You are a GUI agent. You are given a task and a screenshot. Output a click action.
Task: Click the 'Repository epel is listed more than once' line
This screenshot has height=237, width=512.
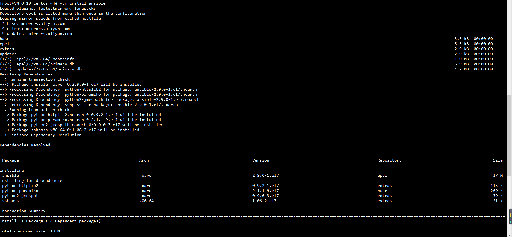(x=73, y=13)
